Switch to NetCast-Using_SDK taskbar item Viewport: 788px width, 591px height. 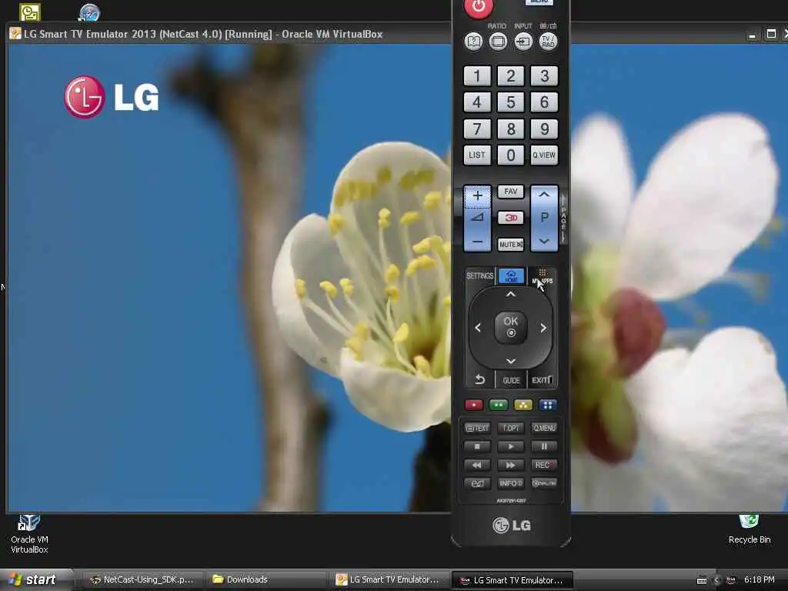coord(142,580)
